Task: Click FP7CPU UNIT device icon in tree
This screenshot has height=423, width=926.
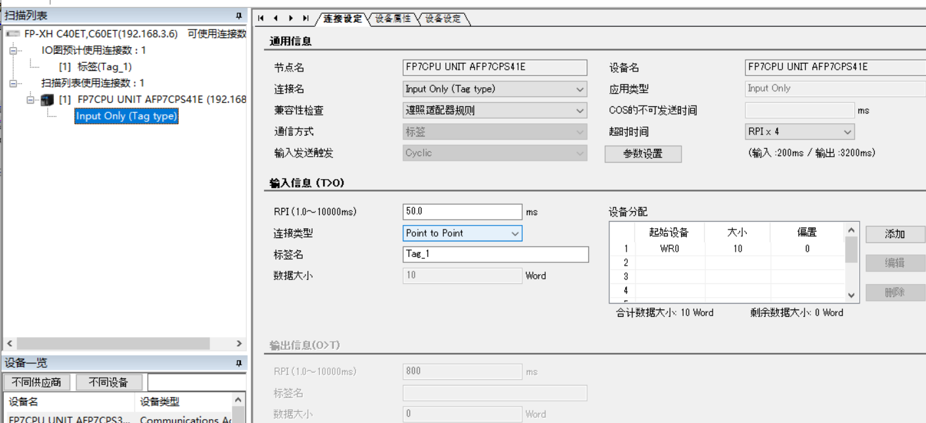Action: click(x=47, y=100)
